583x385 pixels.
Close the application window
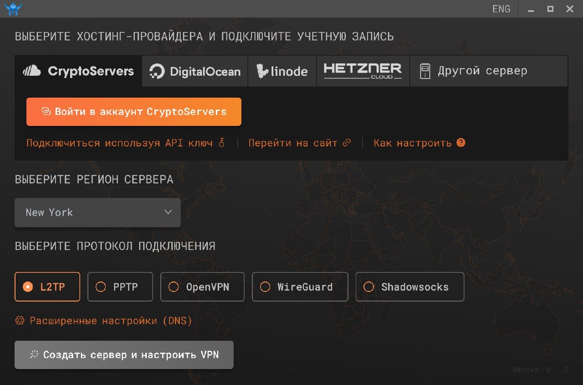click(x=570, y=9)
